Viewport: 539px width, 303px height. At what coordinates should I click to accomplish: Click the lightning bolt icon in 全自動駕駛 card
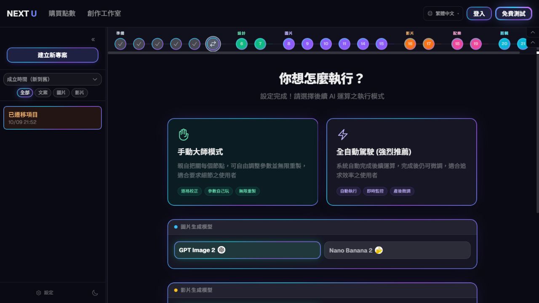tap(343, 135)
